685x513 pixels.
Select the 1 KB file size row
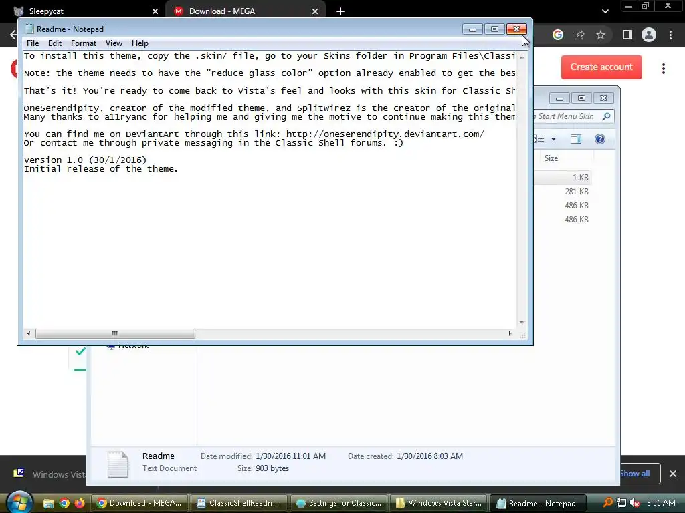(563, 178)
